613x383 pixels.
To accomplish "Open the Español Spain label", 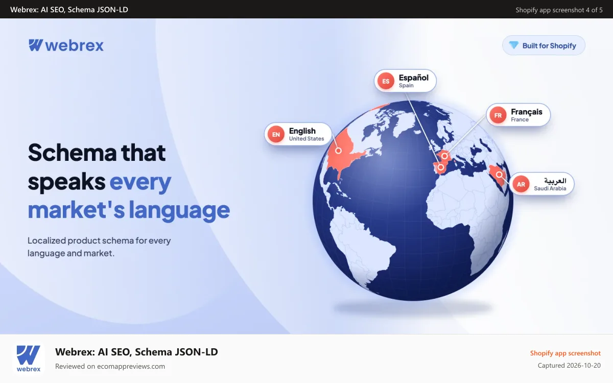I will (x=406, y=81).
